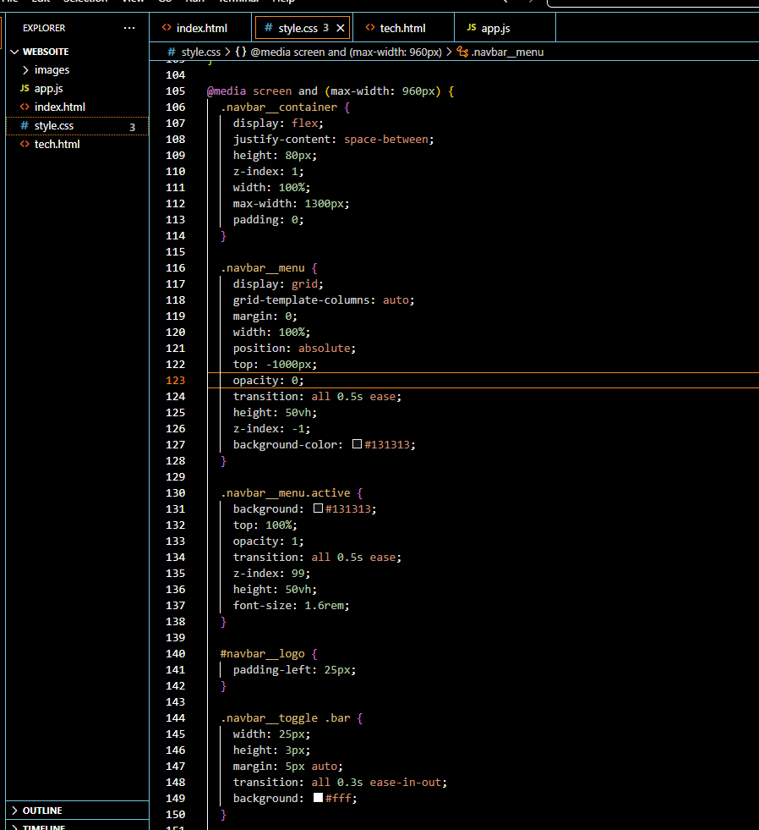Switch to the app.js editor tab

click(x=495, y=28)
